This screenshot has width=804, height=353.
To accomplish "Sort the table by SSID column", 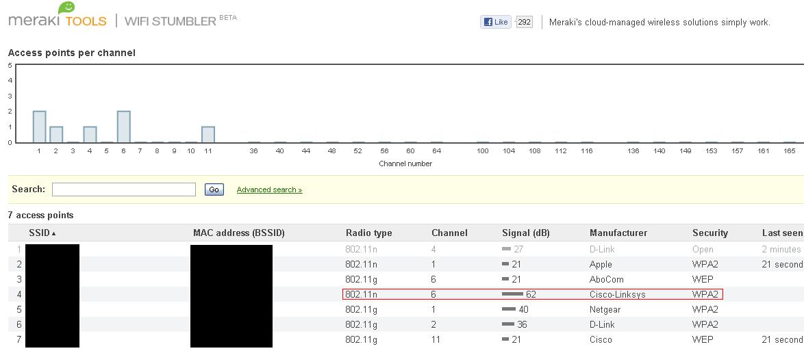I will click(42, 233).
